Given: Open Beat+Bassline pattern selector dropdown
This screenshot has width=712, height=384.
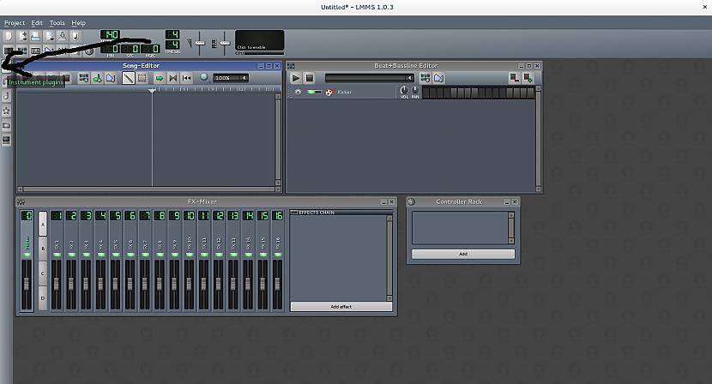Looking at the screenshot, I should (x=370, y=78).
